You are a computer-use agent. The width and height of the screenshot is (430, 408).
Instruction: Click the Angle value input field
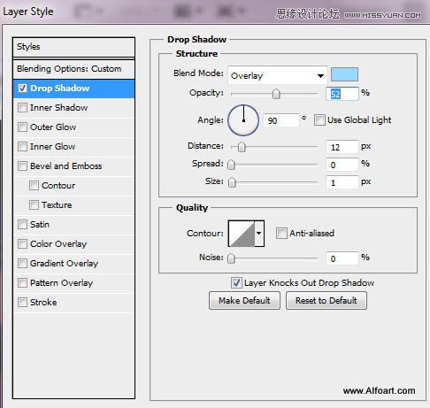(x=280, y=120)
